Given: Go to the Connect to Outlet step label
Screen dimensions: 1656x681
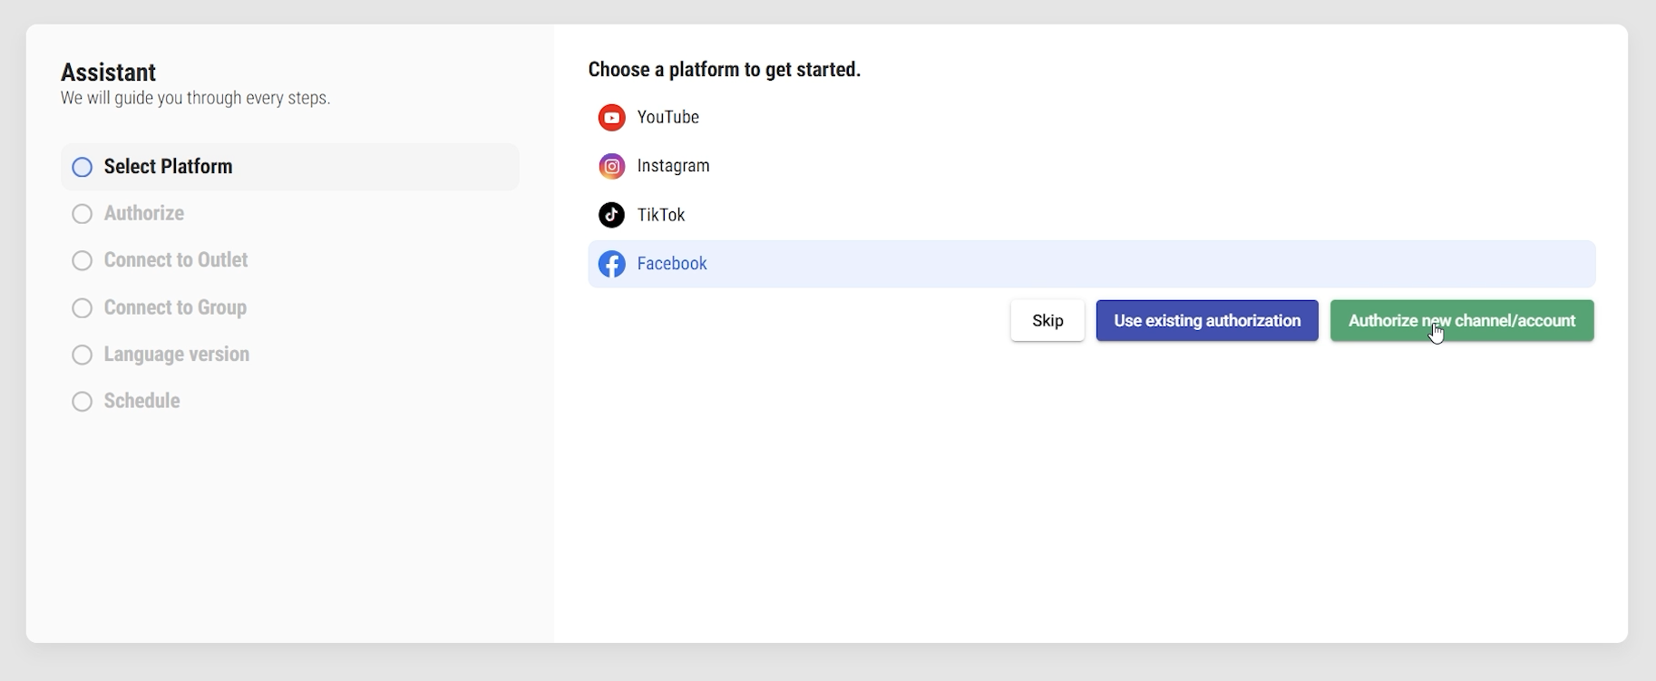Looking at the screenshot, I should [x=176, y=260].
